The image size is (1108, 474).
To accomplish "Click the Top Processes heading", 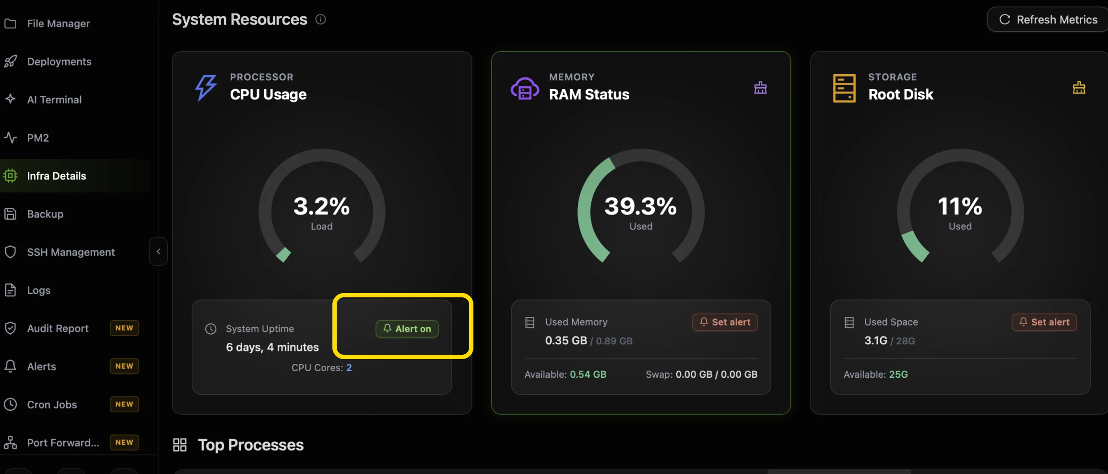I will click(251, 445).
